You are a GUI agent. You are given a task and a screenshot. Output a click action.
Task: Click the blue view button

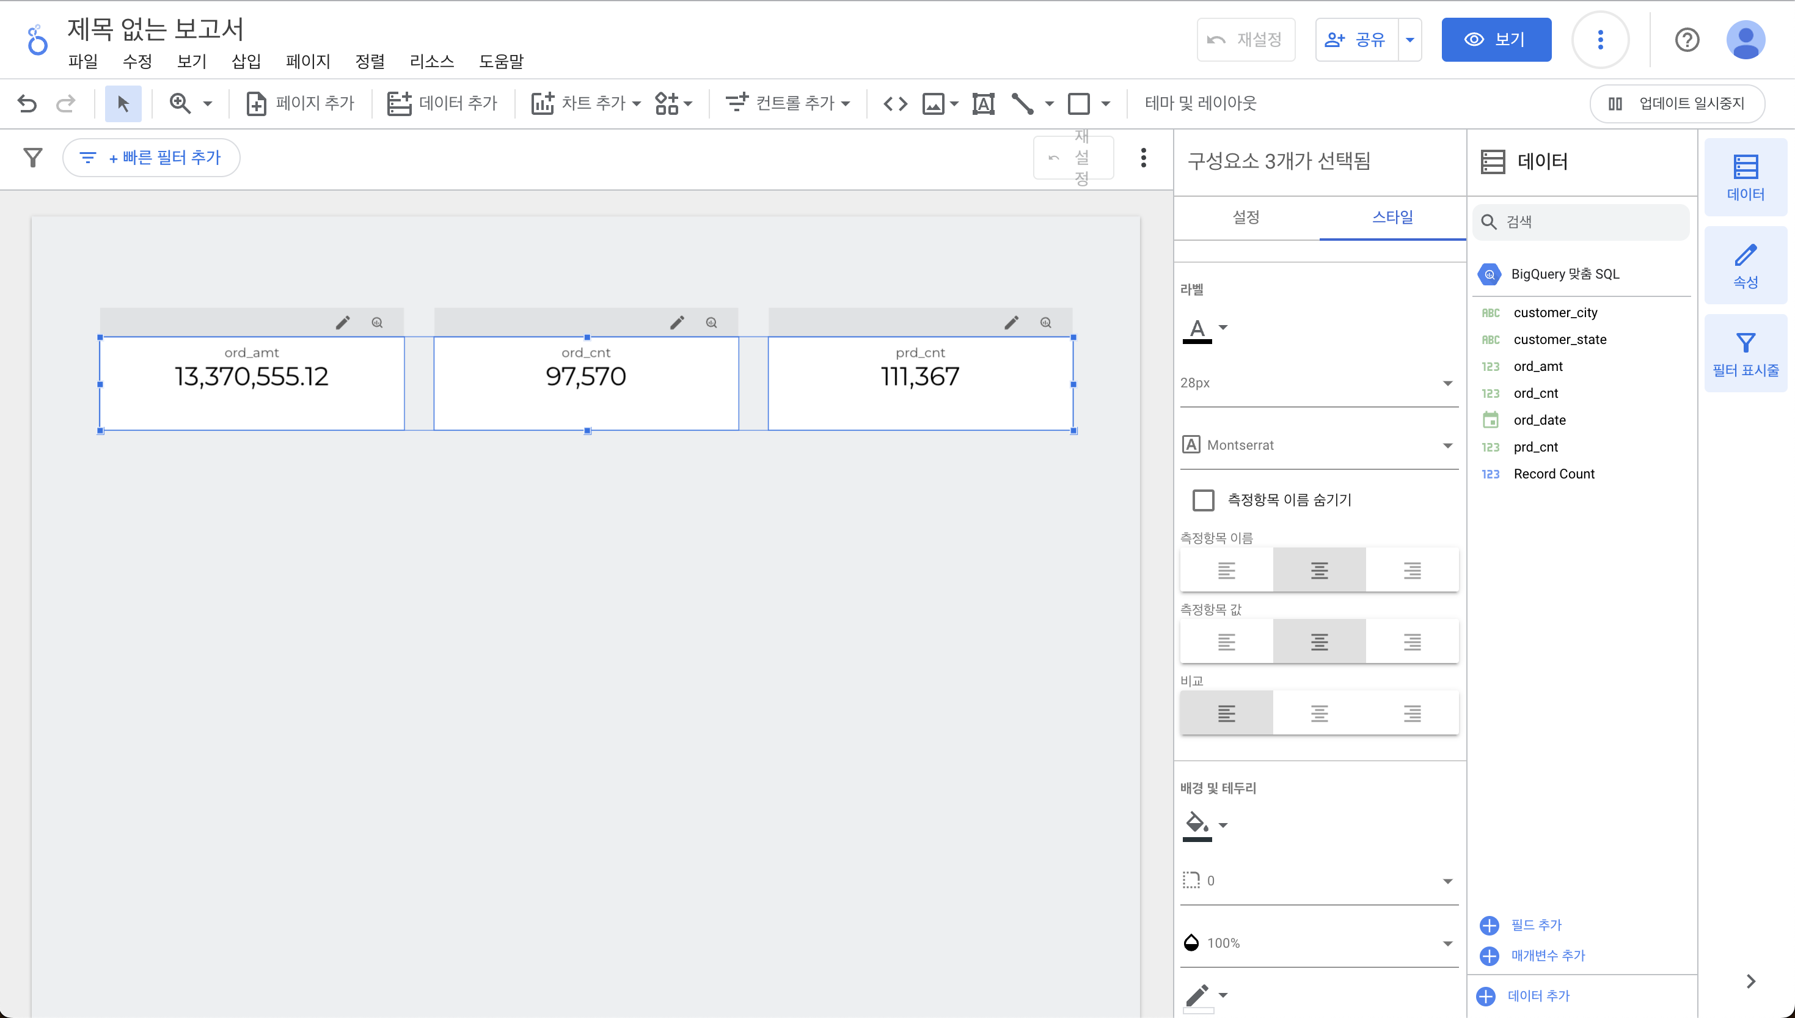[x=1496, y=39]
